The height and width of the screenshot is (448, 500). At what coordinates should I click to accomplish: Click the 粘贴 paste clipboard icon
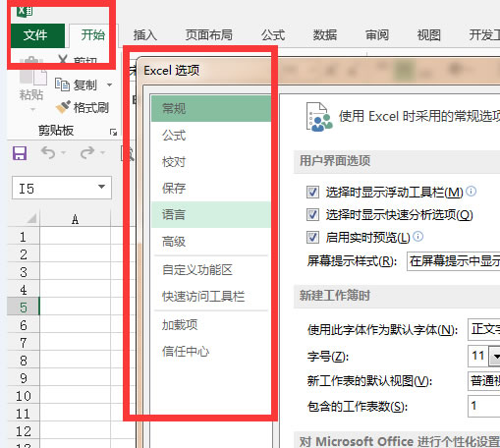tap(32, 71)
